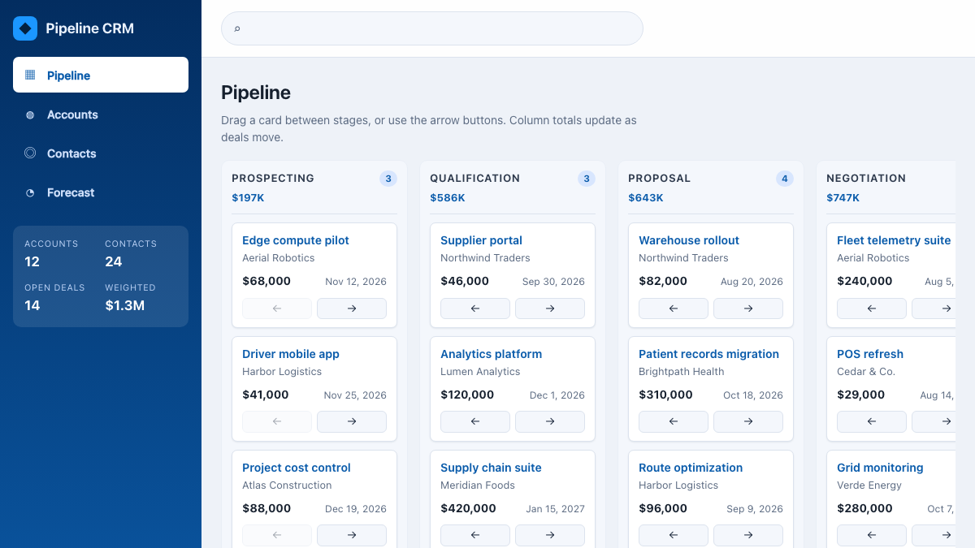Click the Pipeline CRM diamond logo

25,28
